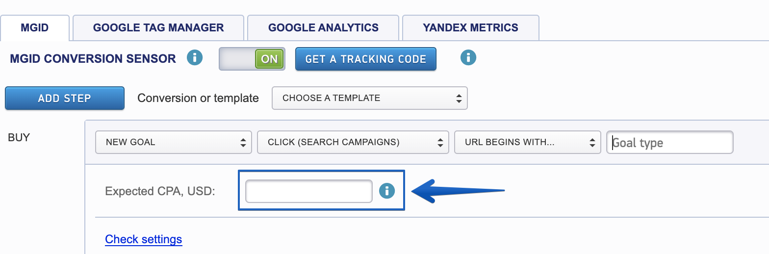Open the Choose a Template dropdown
This screenshot has height=254, width=769.
pyautogui.click(x=370, y=98)
